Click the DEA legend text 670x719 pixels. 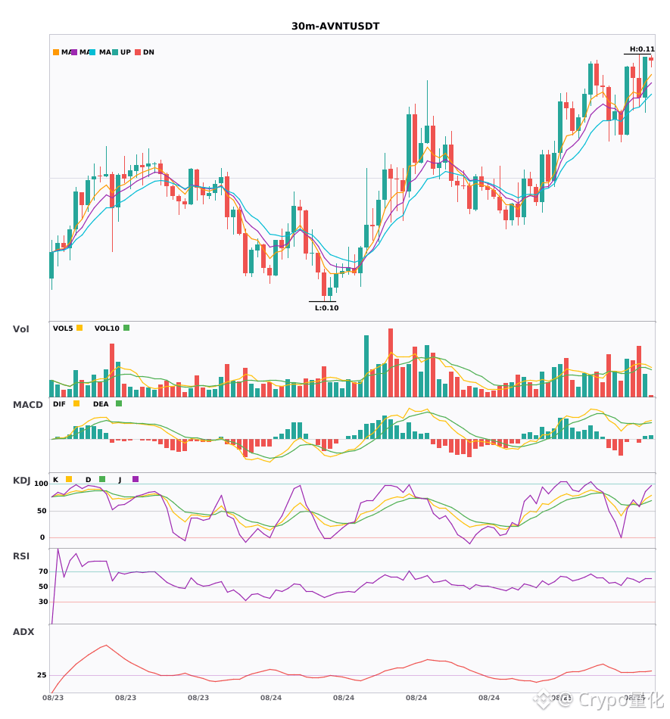tap(101, 404)
